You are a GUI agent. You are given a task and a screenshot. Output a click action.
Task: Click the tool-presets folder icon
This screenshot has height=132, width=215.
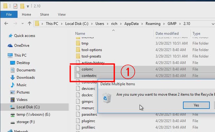[78, 56]
